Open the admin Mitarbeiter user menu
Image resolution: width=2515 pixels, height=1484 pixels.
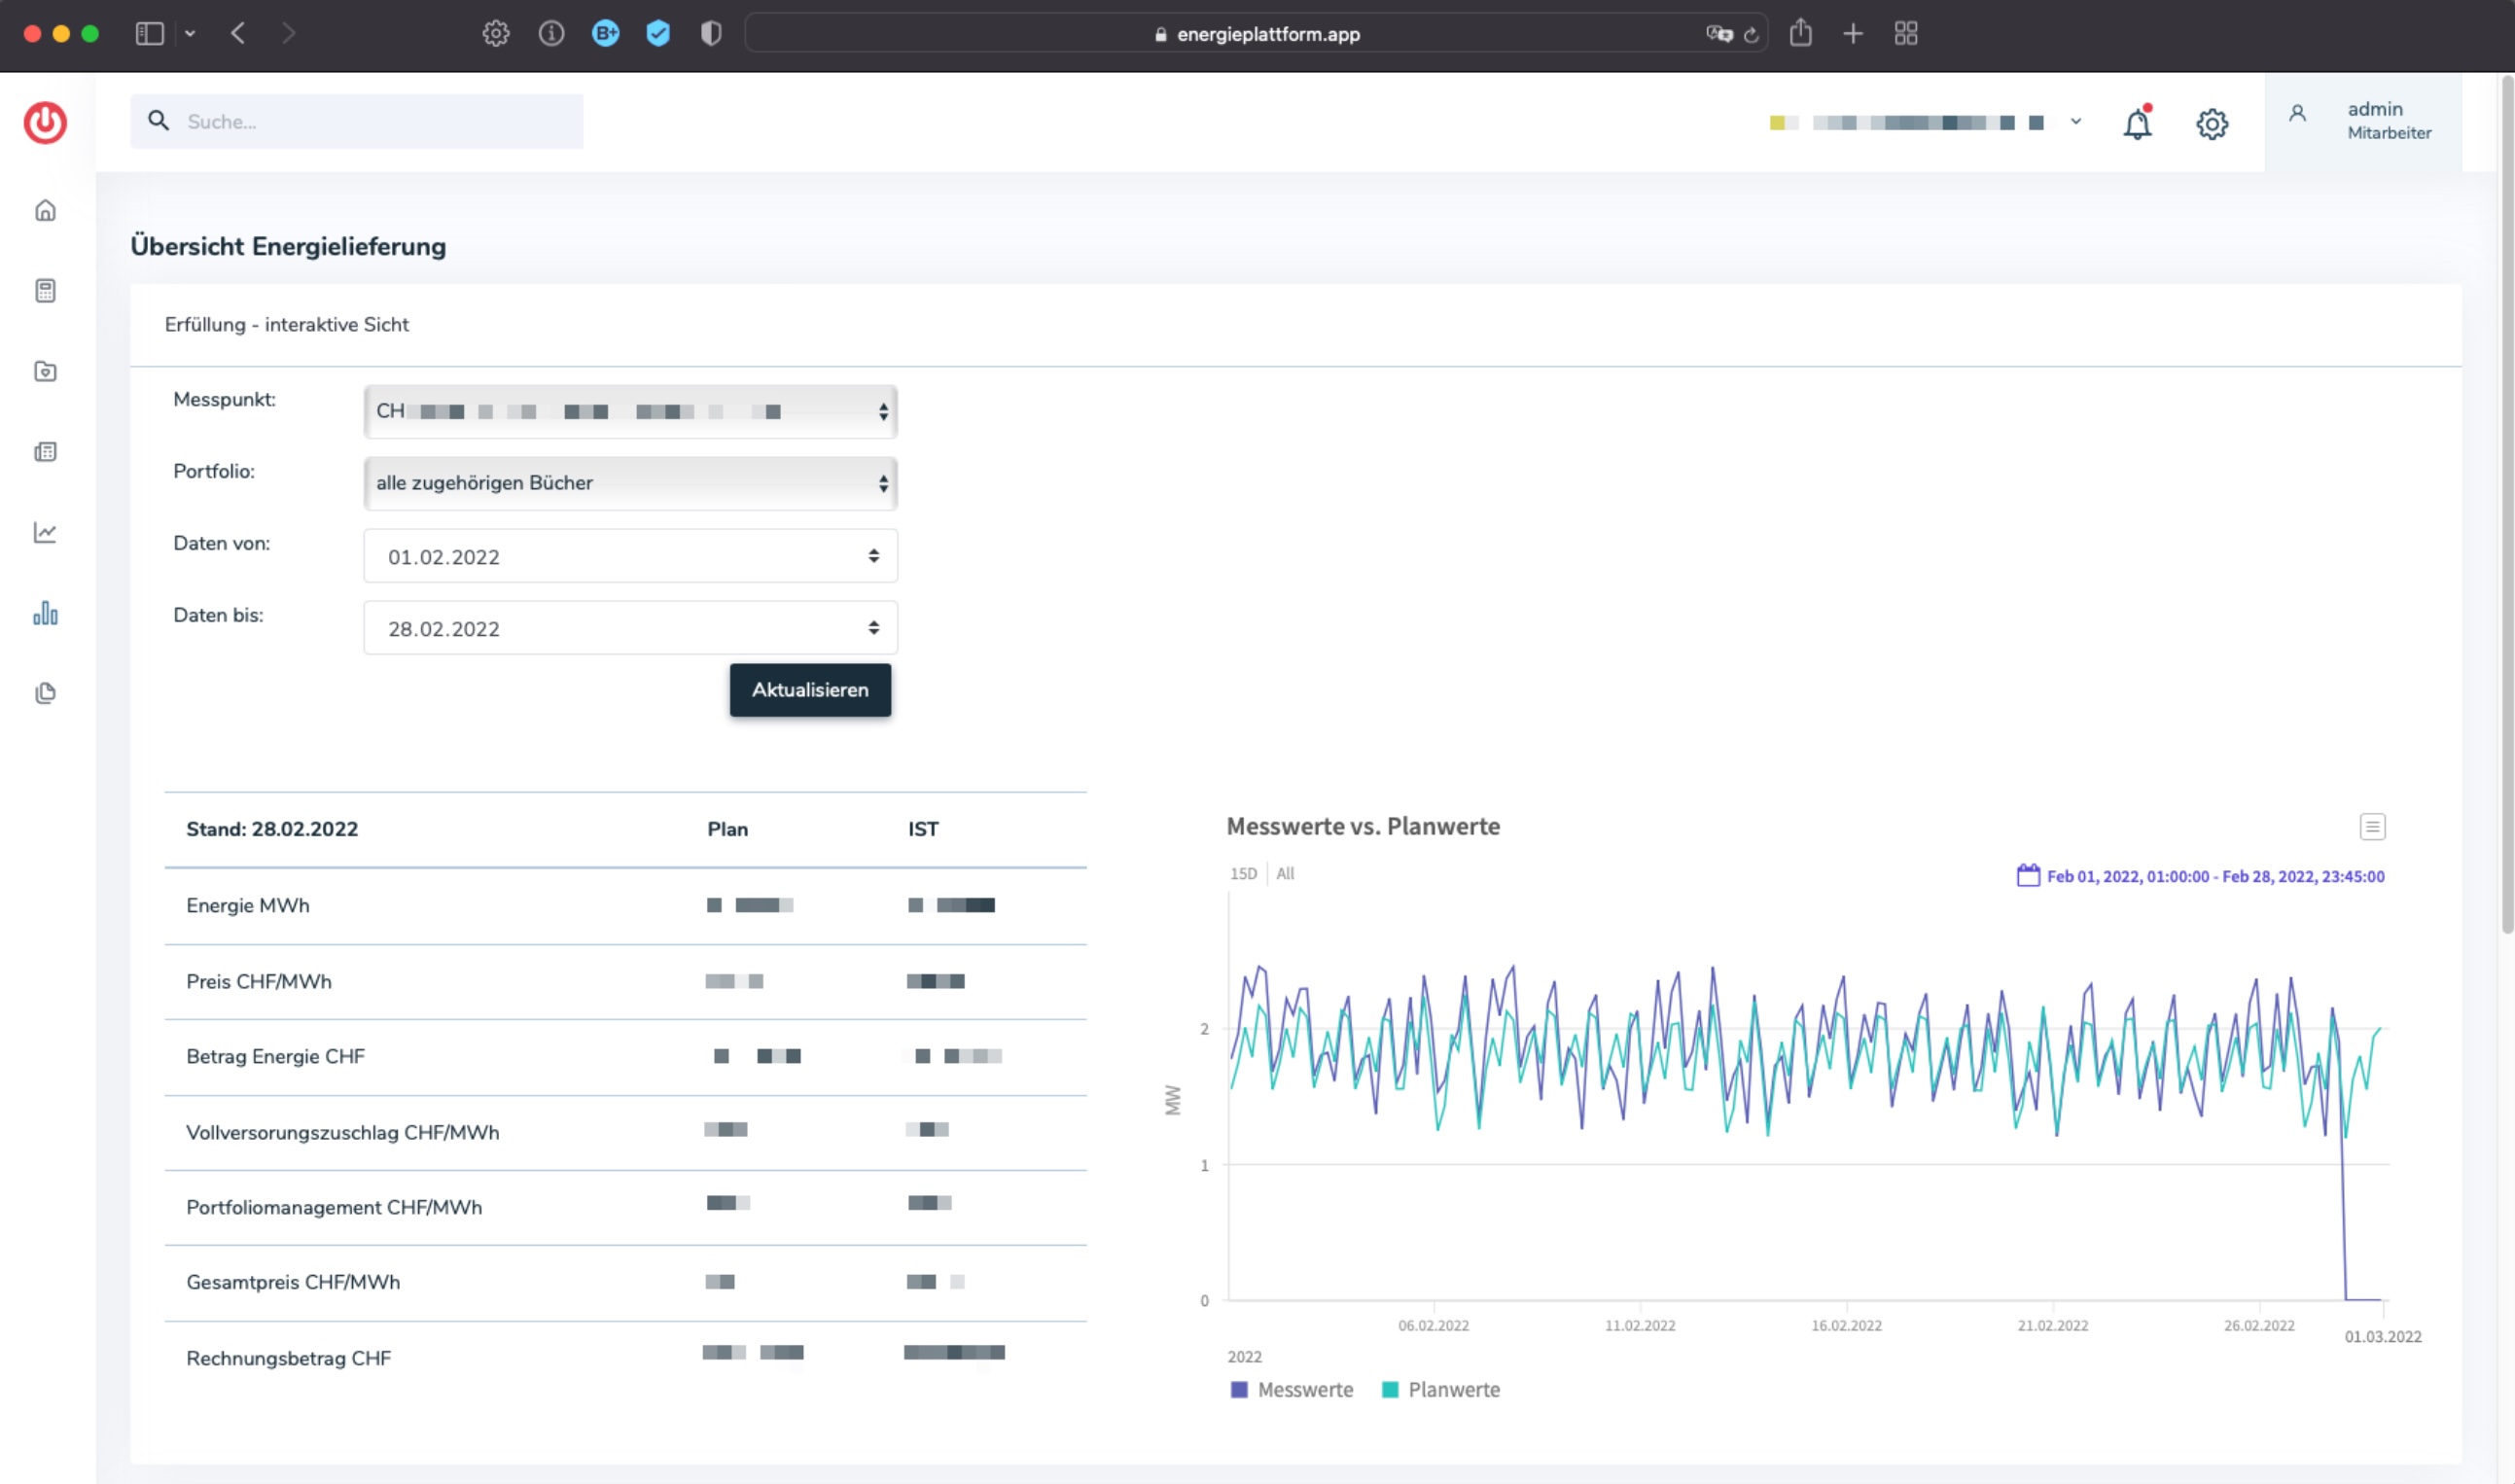(x=2362, y=121)
